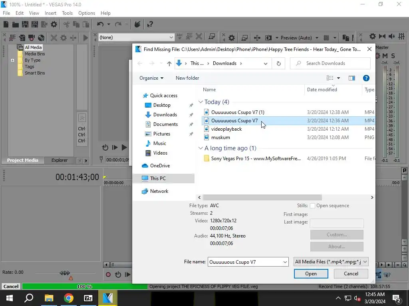Open the All Media Files type filter dropdown
This screenshot has height=306, width=409.
[331, 262]
